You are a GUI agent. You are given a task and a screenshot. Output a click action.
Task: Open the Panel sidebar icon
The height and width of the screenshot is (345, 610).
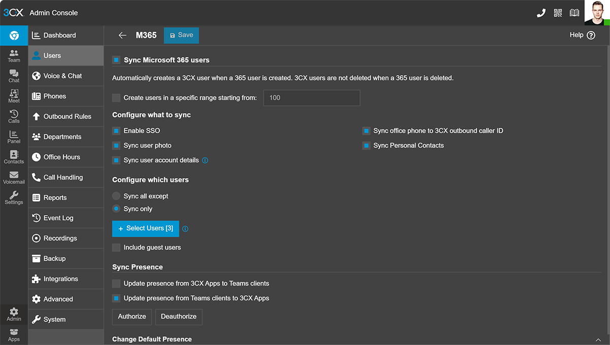(x=14, y=136)
